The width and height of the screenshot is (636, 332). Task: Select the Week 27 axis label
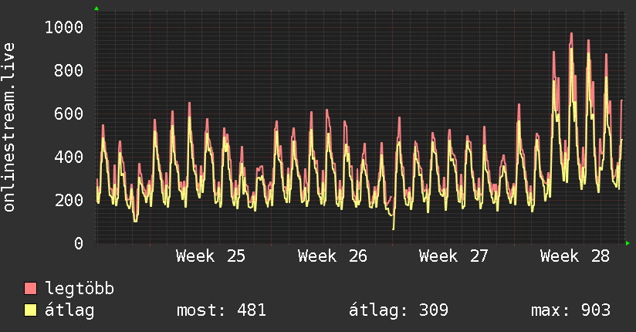tap(454, 256)
